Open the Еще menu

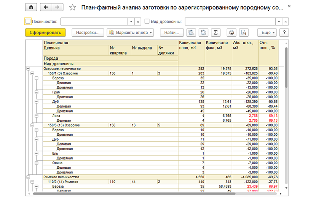click(x=267, y=32)
